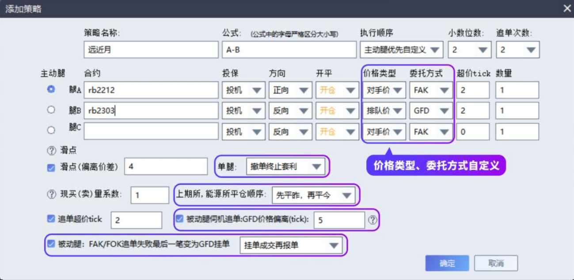Open 腿A 方向 dropdown showing 正向

(290, 90)
